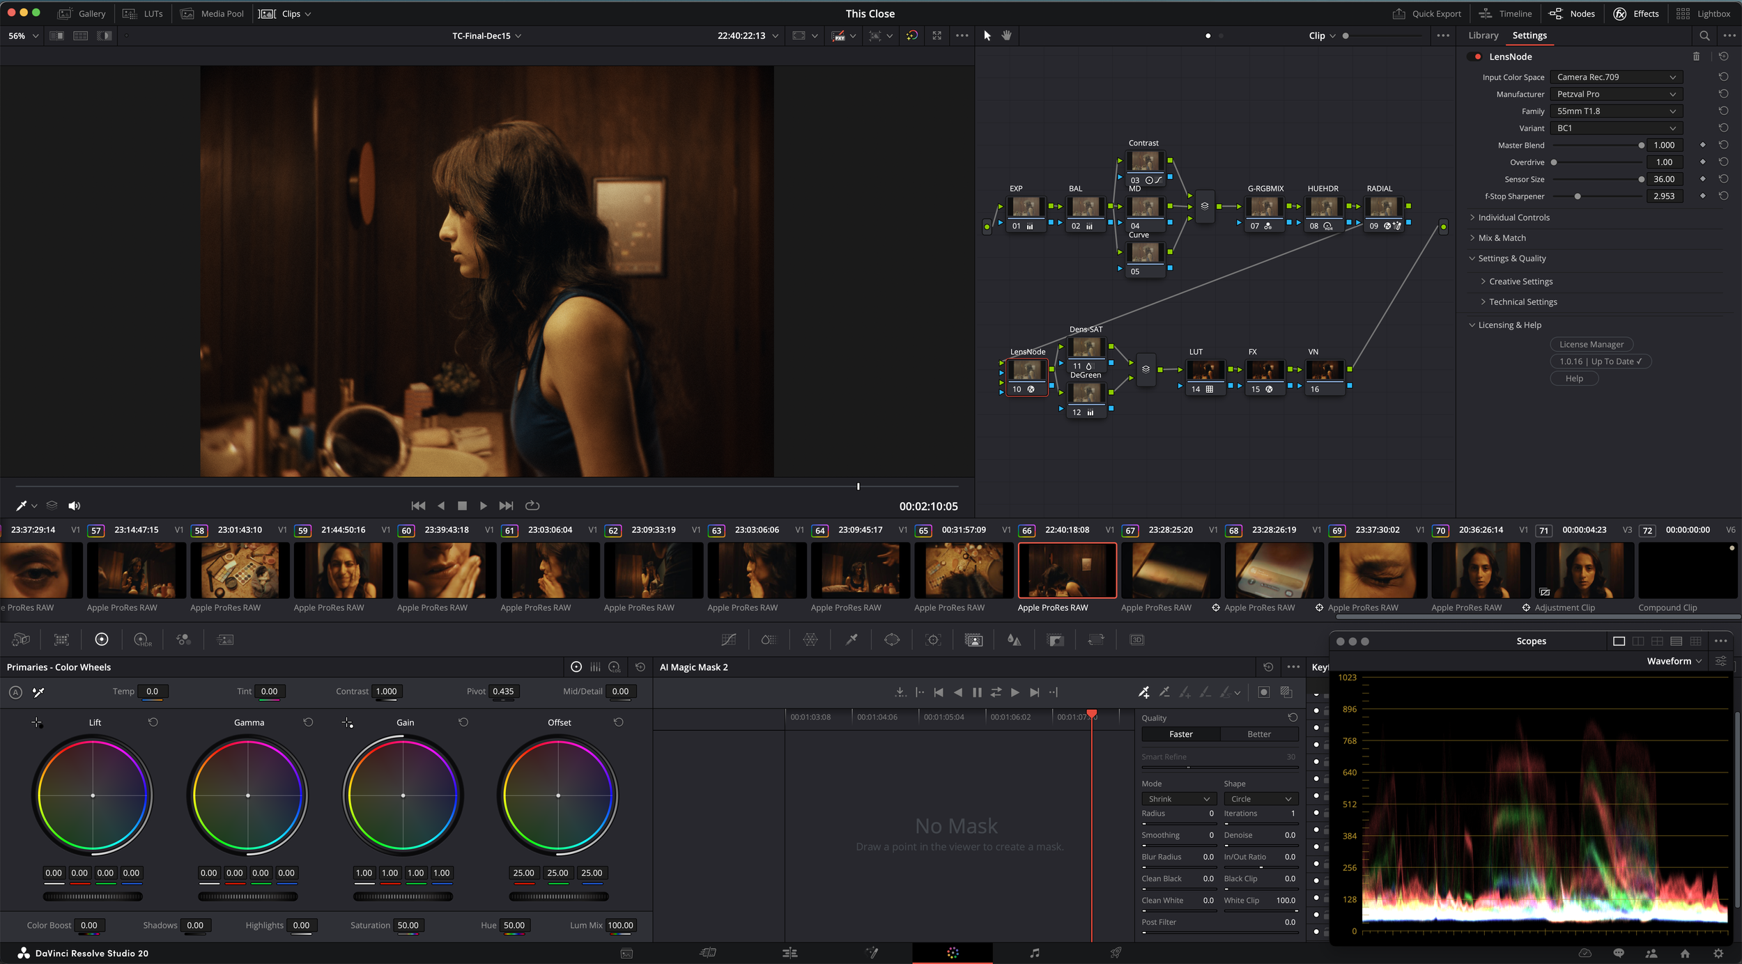1742x964 pixels.
Task: Open the Power Window palette icon
Action: (x=892, y=639)
